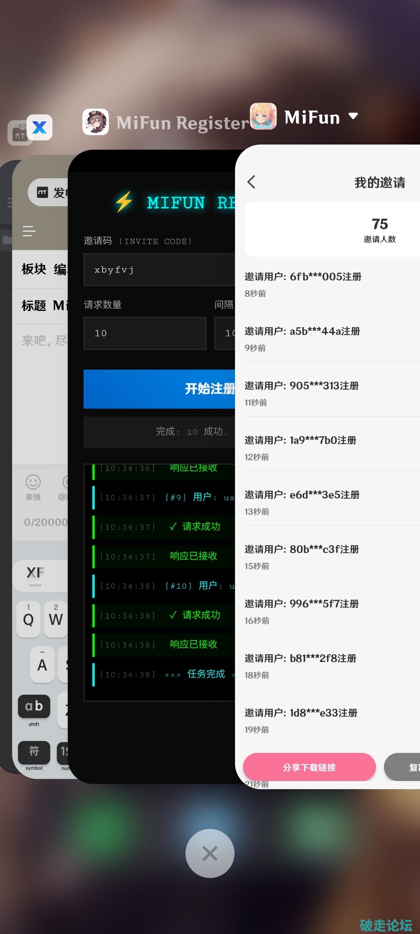This screenshot has width=420, height=934.
Task: Tap the MiFun app icon
Action: [x=263, y=116]
